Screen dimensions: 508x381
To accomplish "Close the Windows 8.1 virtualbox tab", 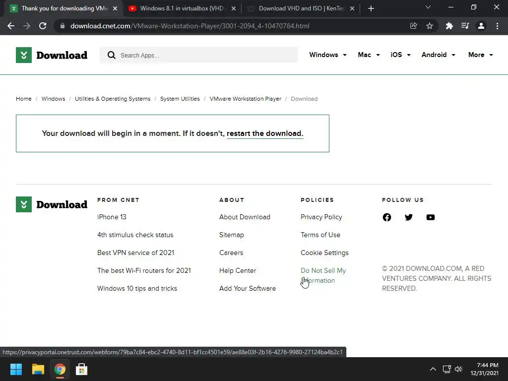I will point(234,8).
